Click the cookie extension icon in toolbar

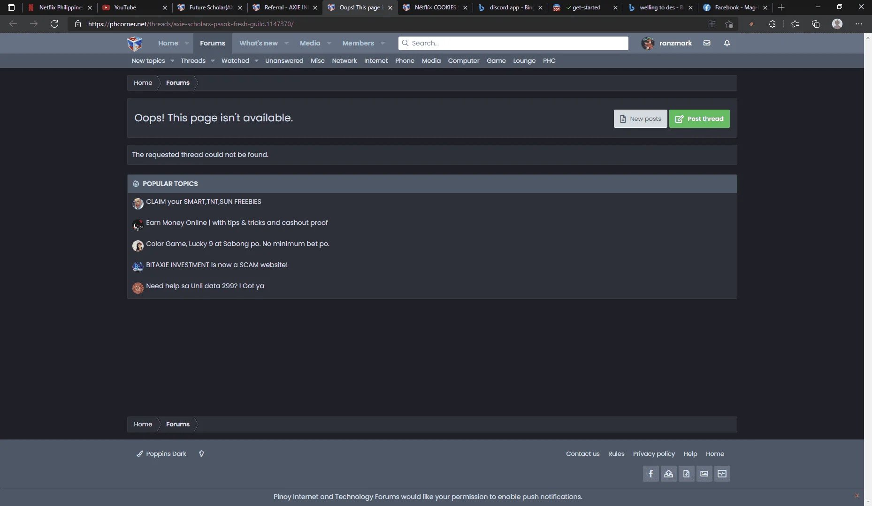751,24
